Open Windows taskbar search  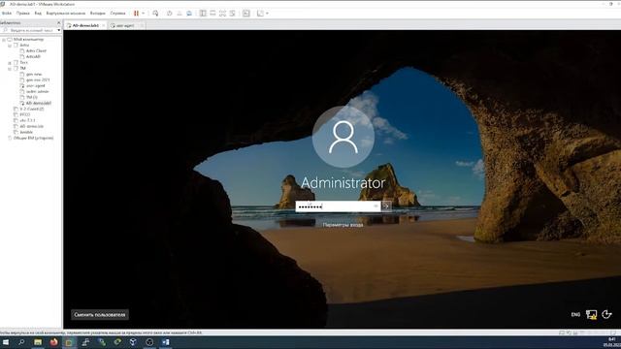point(21,342)
